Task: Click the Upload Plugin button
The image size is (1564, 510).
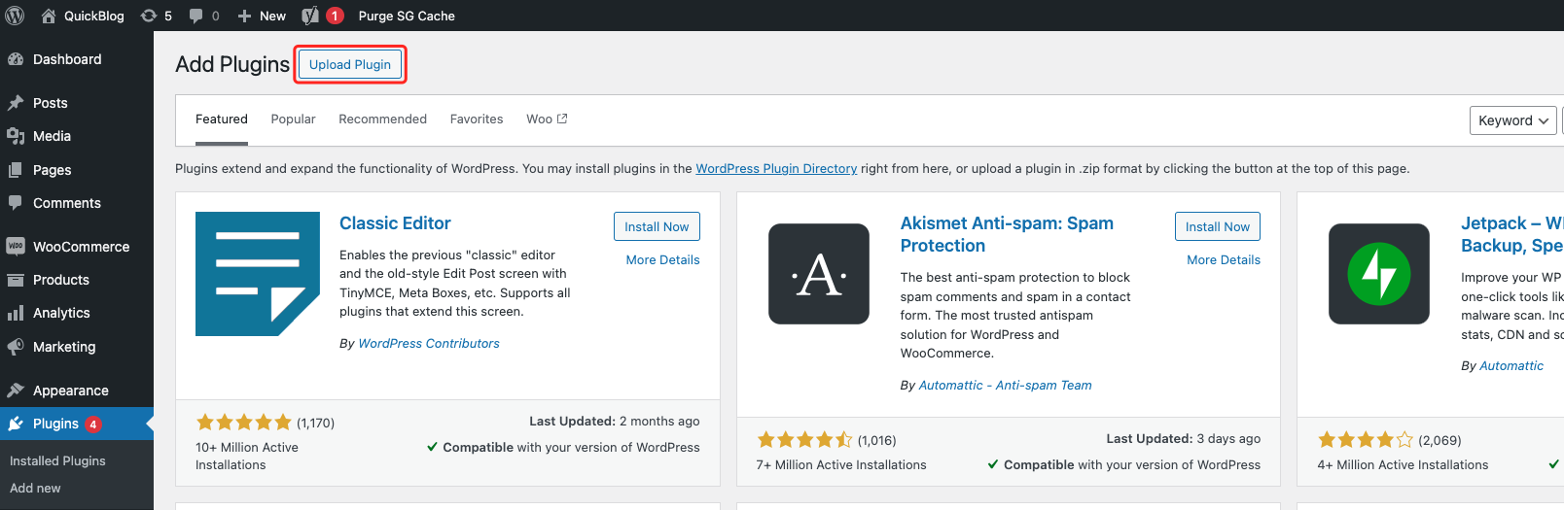Action: point(350,64)
